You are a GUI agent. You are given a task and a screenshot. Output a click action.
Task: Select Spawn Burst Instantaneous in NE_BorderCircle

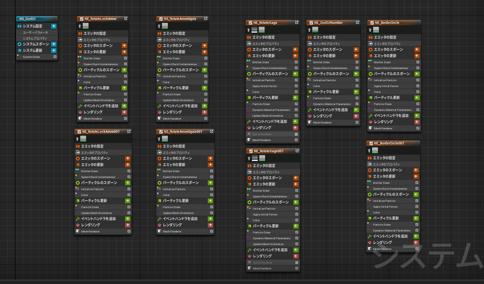(x=394, y=68)
